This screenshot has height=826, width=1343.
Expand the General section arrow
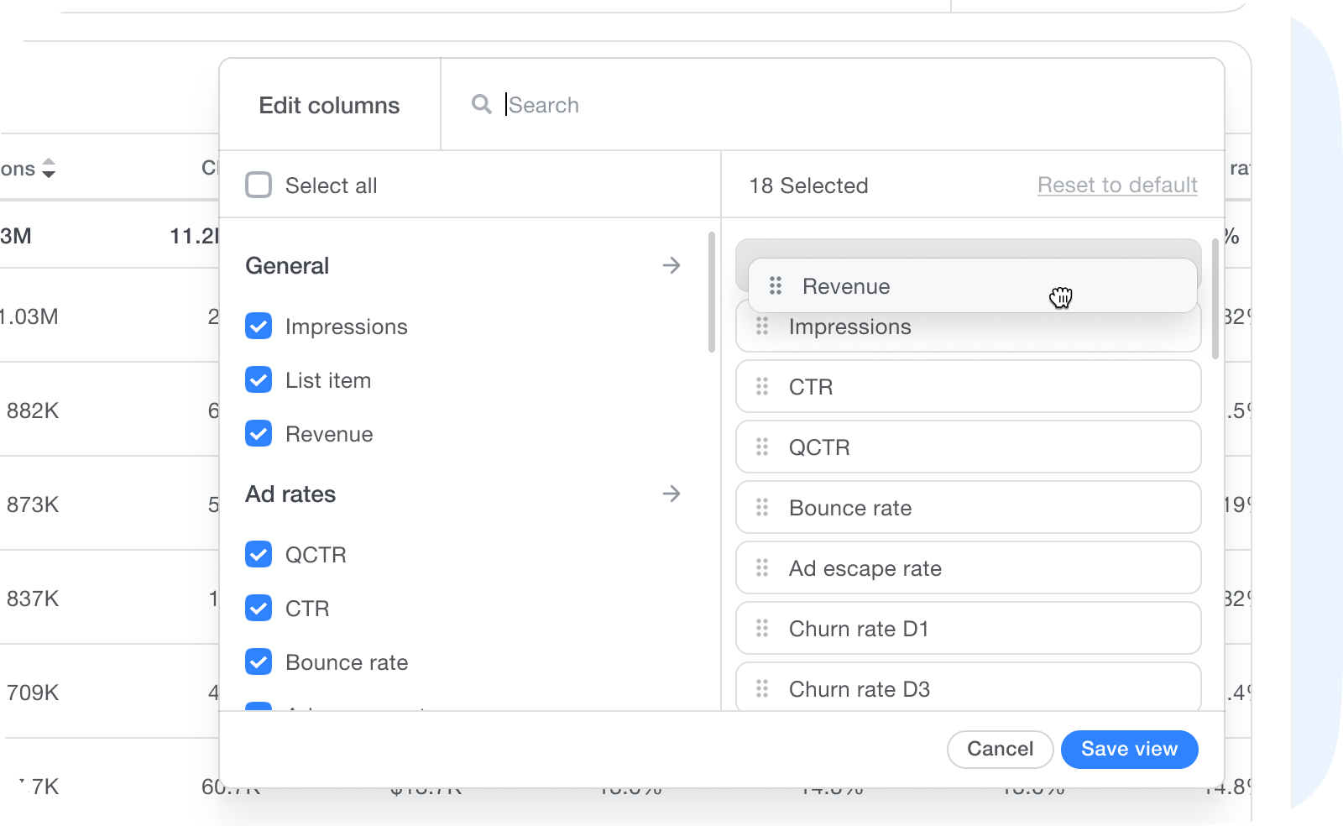(671, 265)
